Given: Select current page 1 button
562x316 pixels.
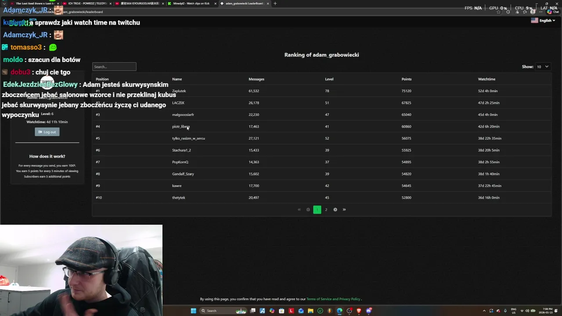Looking at the screenshot, I should (317, 210).
